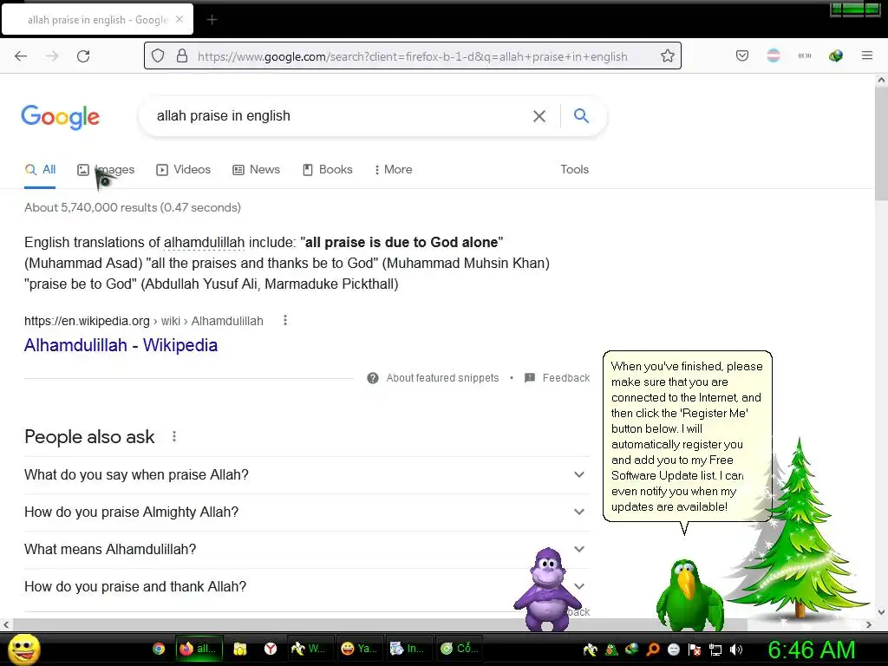Click the About featured snippets help icon

372,378
